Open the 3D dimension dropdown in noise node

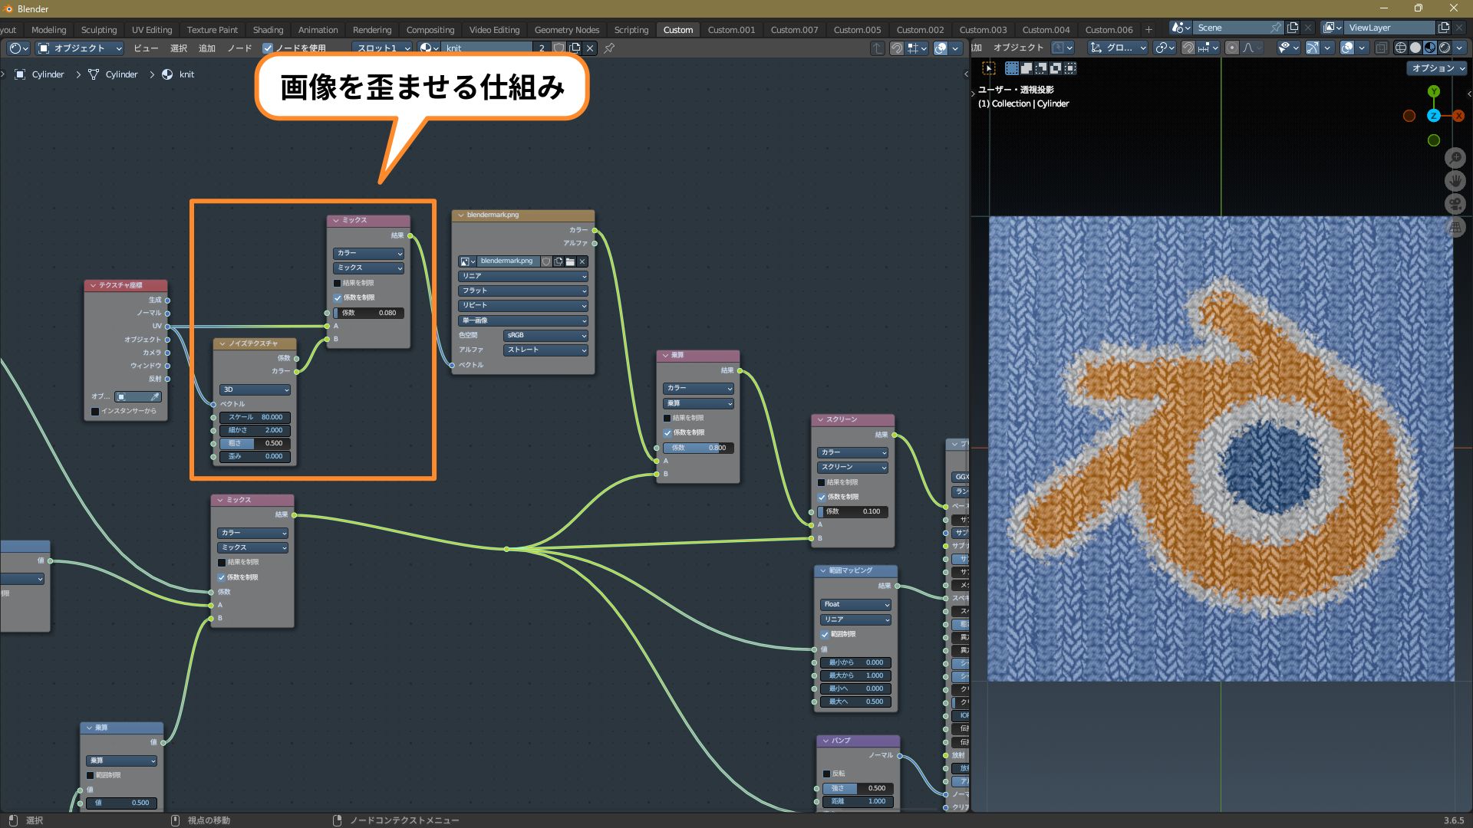tap(255, 389)
